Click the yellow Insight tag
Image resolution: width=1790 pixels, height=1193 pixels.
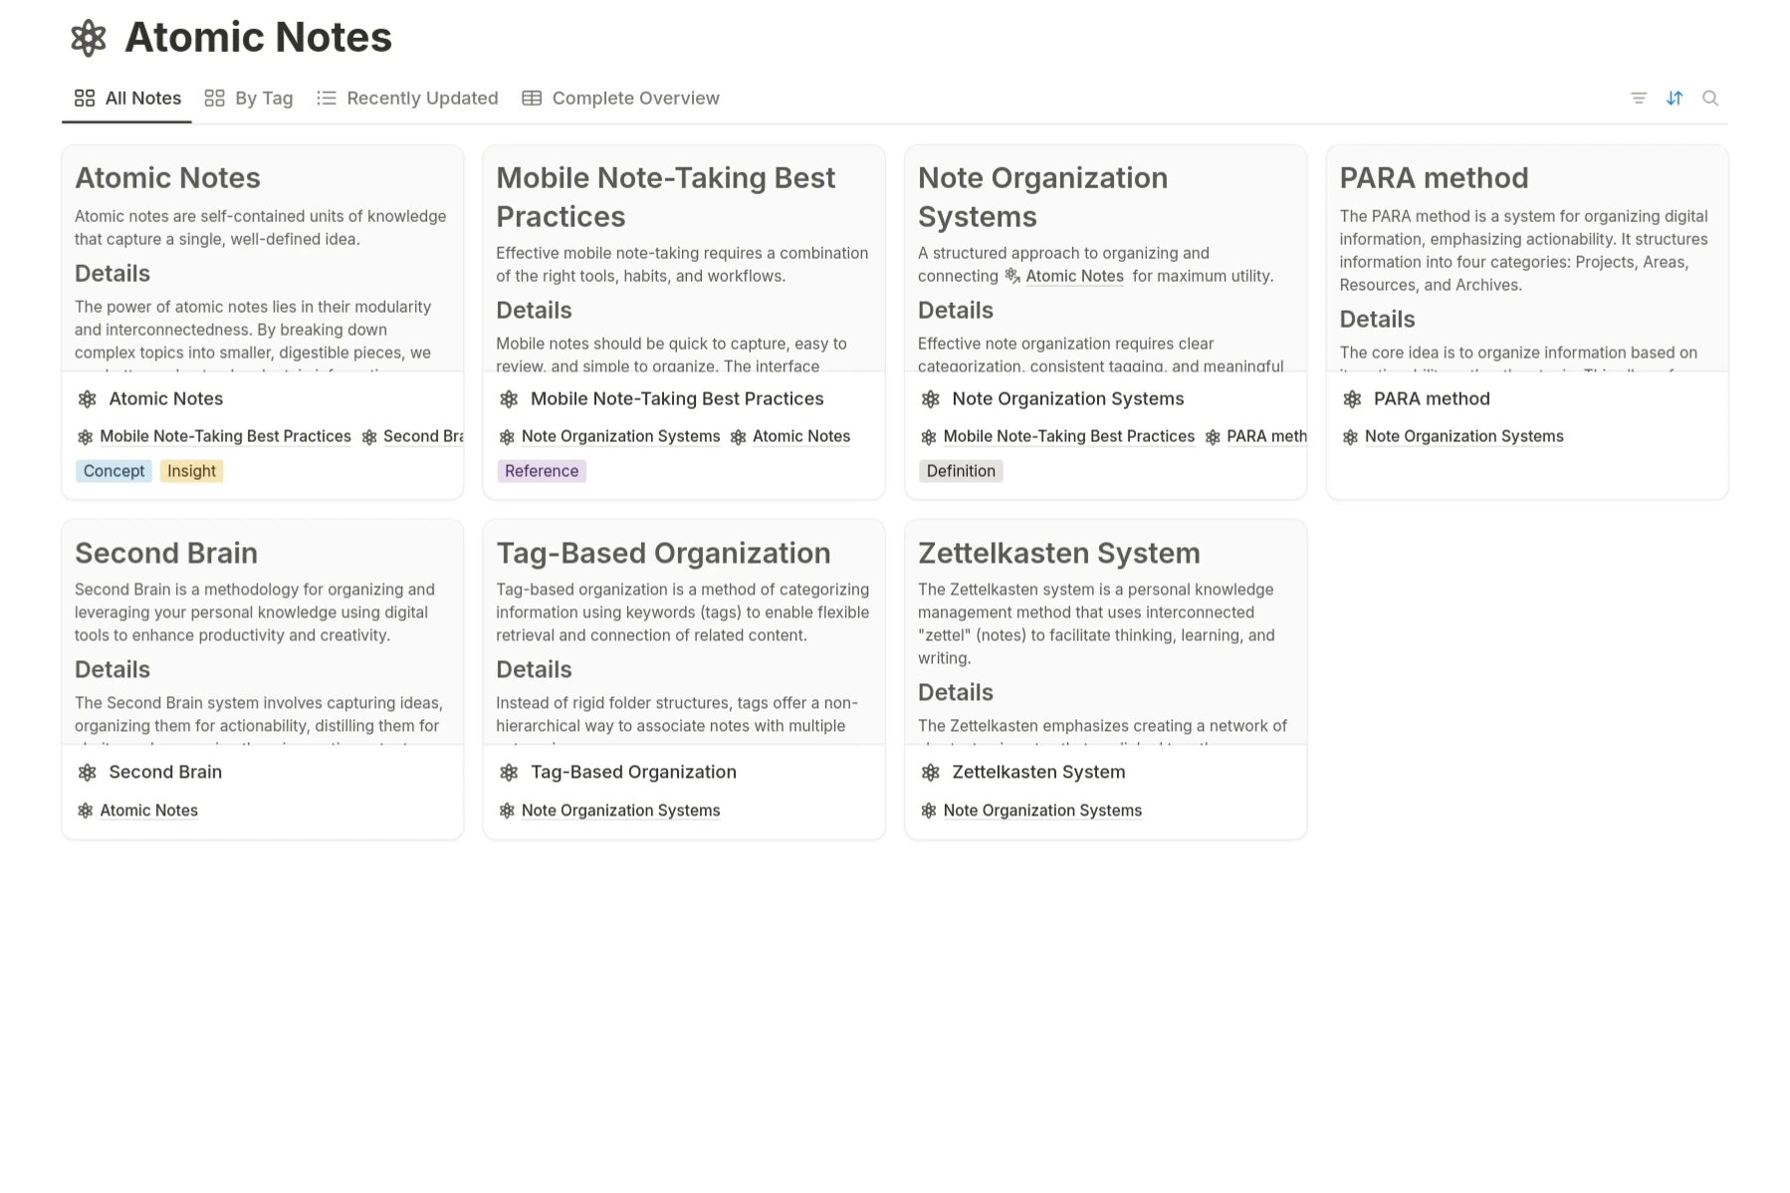[x=191, y=471]
